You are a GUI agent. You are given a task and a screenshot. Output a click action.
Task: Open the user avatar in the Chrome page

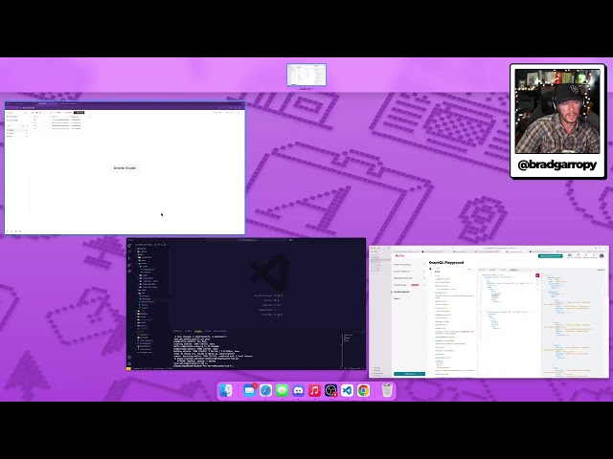click(602, 256)
